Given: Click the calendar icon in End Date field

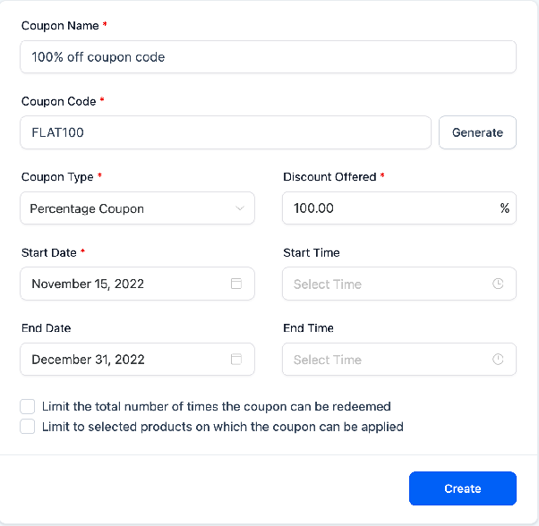Looking at the screenshot, I should coord(236,359).
